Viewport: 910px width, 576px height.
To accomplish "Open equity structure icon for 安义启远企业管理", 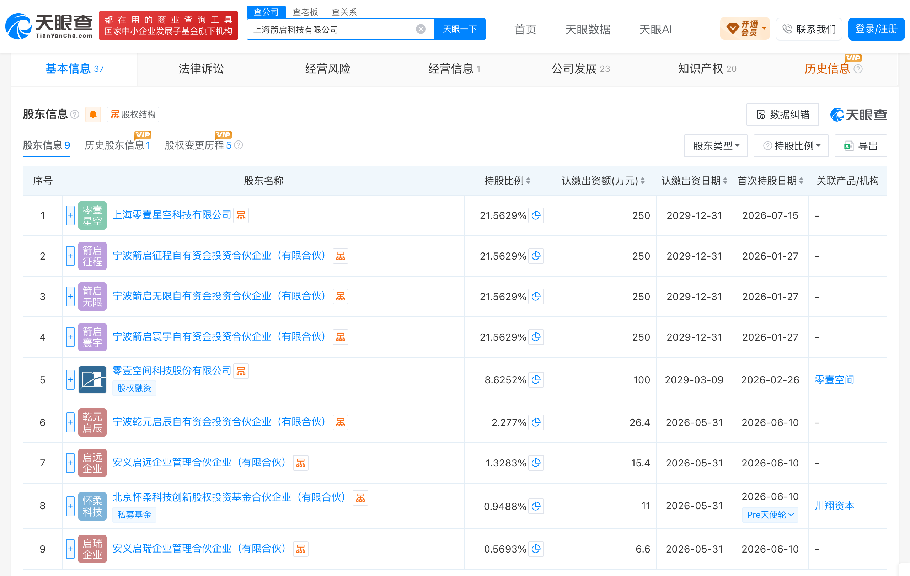I will [300, 463].
